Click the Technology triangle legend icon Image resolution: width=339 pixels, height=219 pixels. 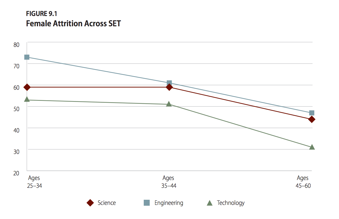[209, 203]
